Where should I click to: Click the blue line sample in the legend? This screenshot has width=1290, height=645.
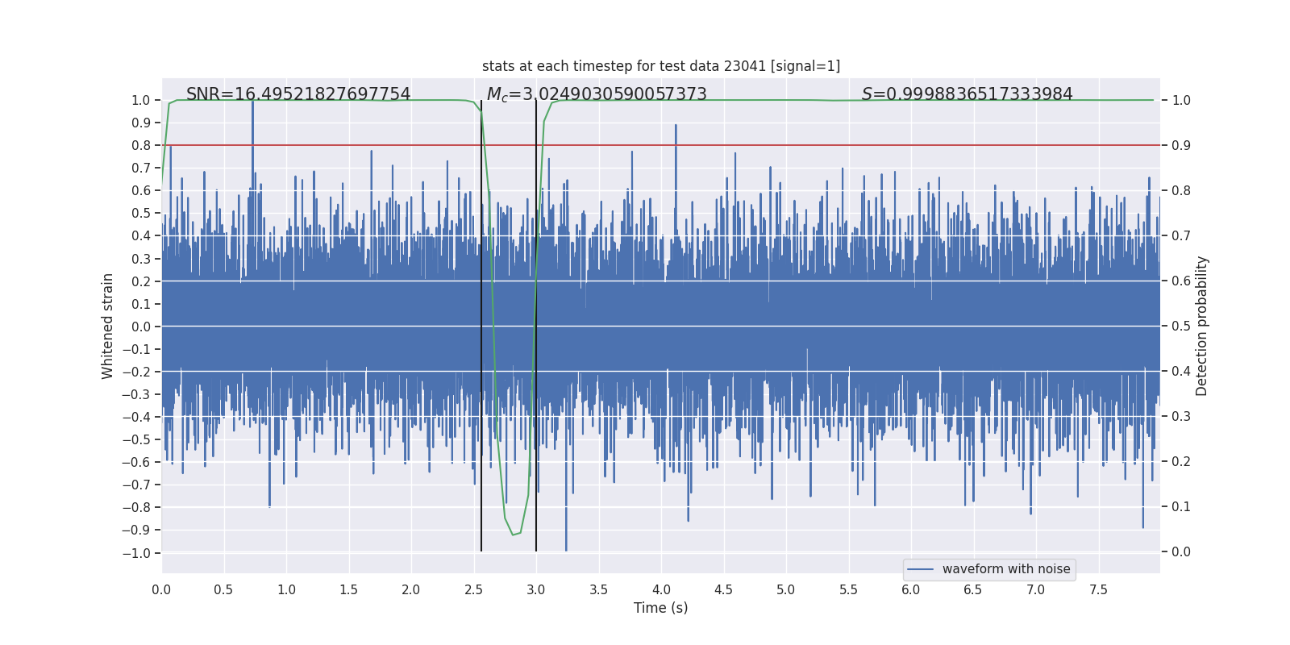pyautogui.click(x=921, y=569)
